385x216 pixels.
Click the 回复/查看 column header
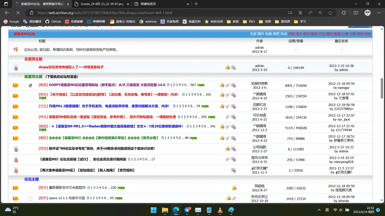(296, 41)
